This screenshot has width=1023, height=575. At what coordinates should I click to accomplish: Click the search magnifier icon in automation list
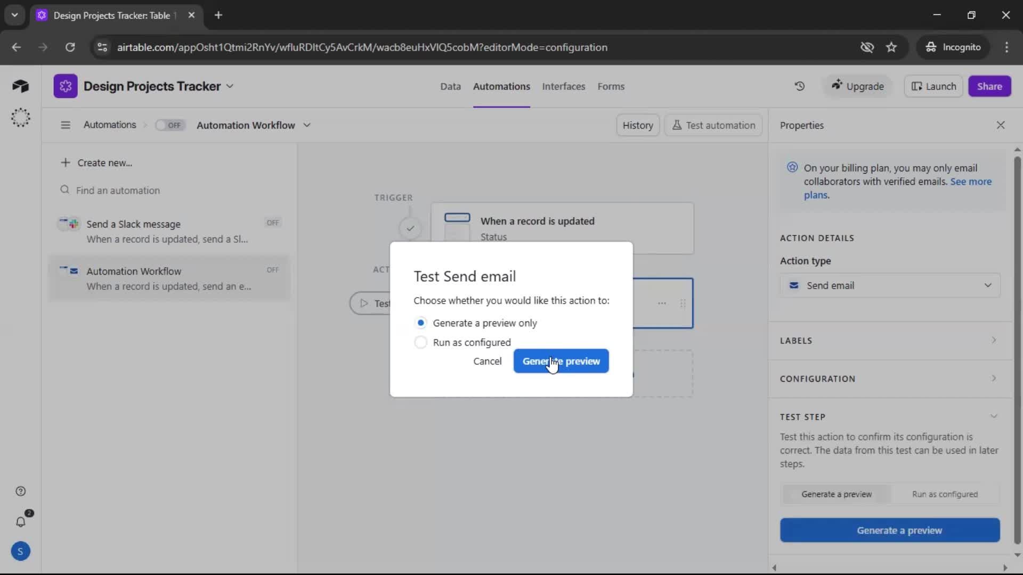64,190
